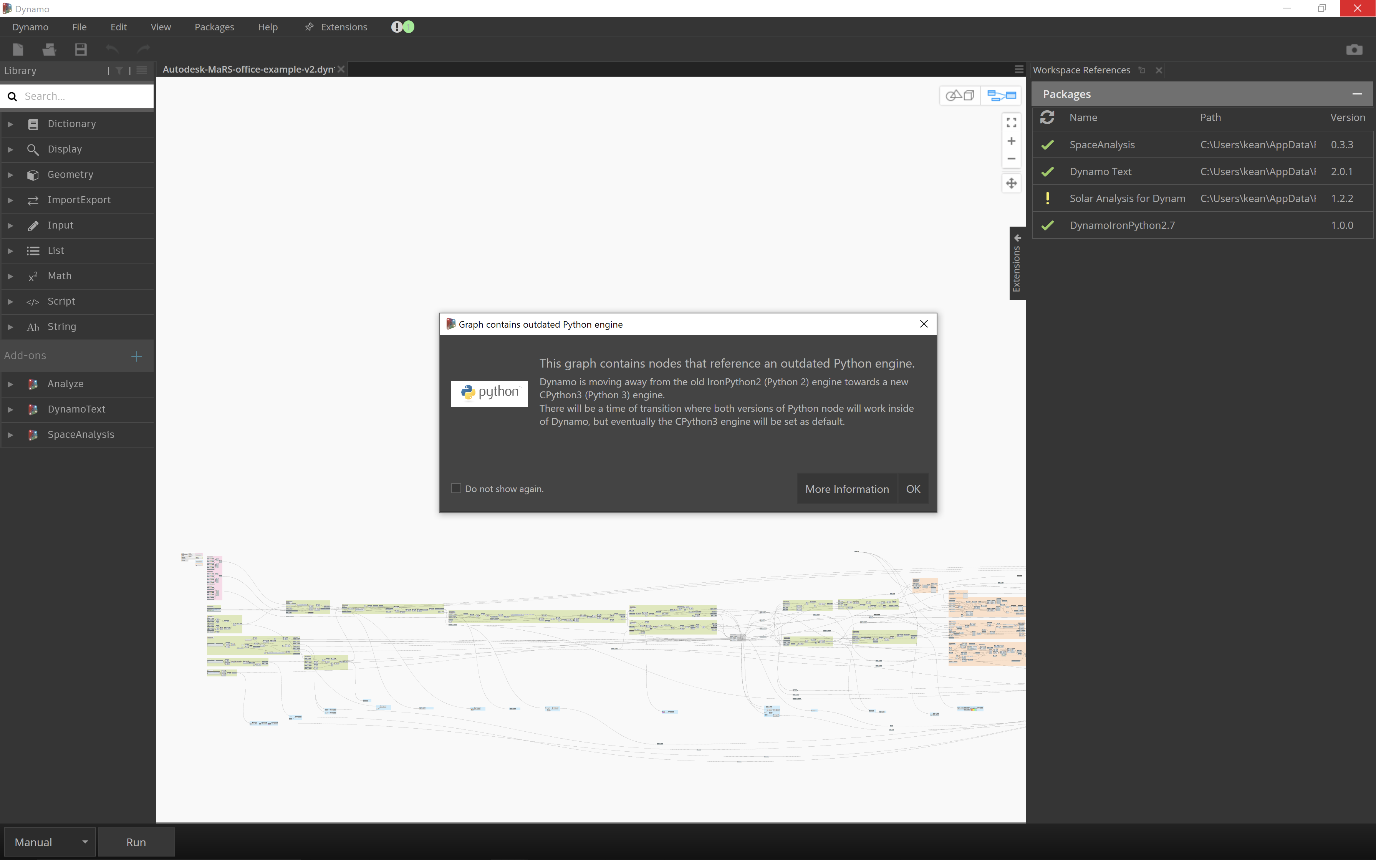Switch to background 3D preview navigation

(x=960, y=96)
